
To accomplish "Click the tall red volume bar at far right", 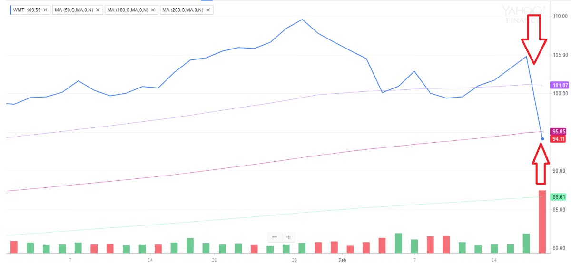I will pos(542,221).
